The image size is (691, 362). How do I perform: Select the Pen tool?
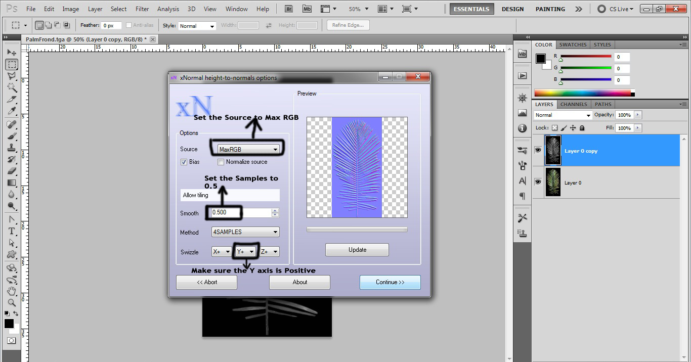tap(12, 219)
